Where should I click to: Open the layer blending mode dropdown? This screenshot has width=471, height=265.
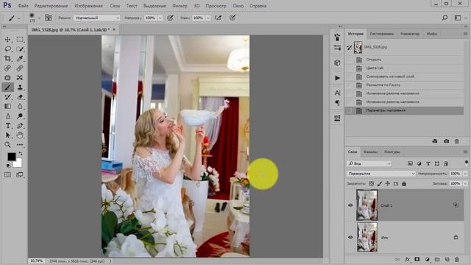point(381,174)
